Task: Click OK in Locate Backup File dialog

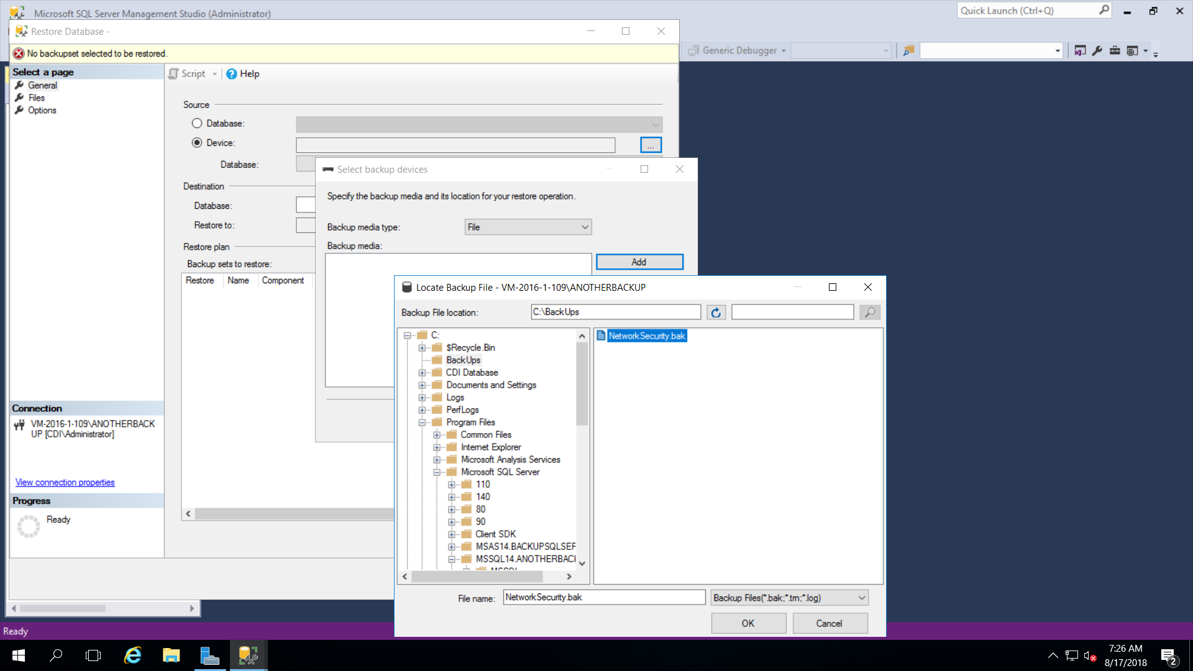Action: tap(748, 623)
